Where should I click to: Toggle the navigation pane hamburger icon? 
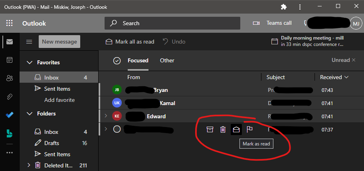tap(29, 42)
